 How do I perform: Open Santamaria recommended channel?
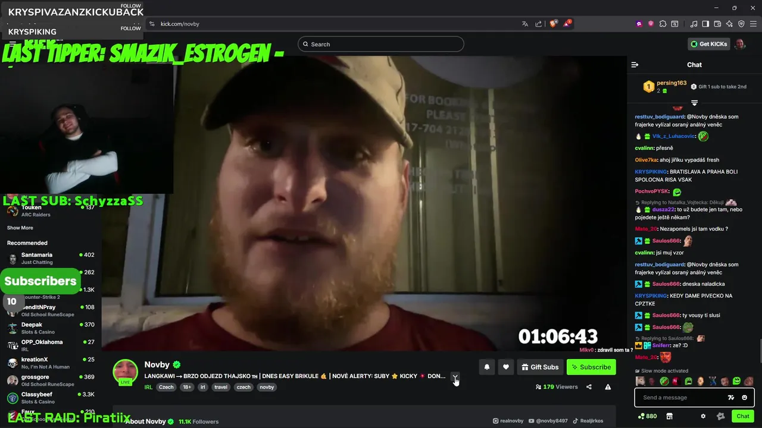[51, 259]
